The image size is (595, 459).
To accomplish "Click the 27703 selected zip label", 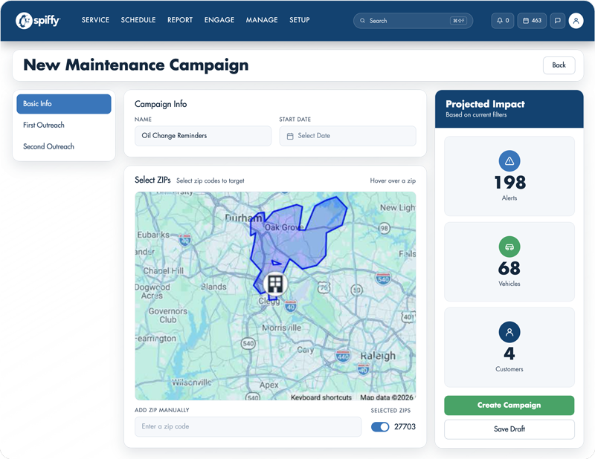I will point(405,427).
